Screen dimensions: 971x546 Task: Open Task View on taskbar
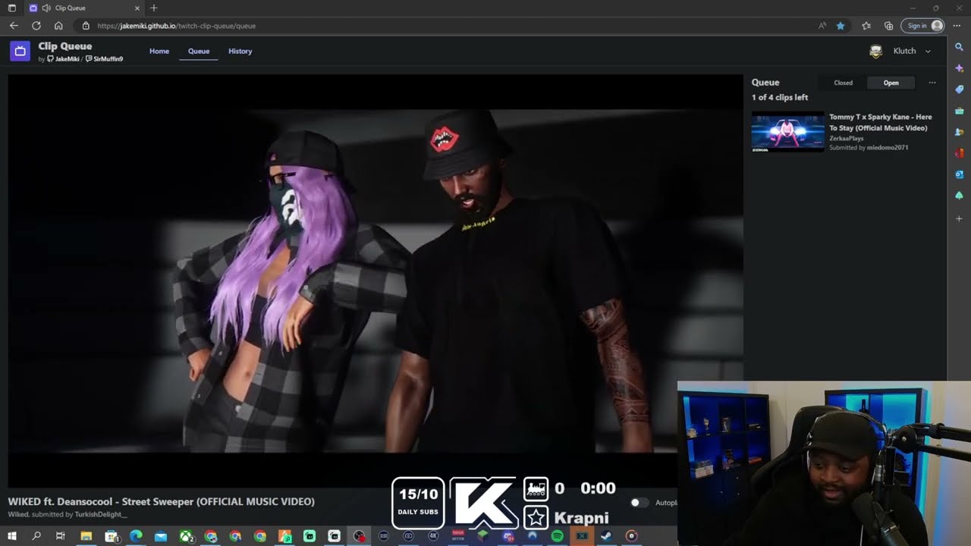pyautogui.click(x=61, y=536)
